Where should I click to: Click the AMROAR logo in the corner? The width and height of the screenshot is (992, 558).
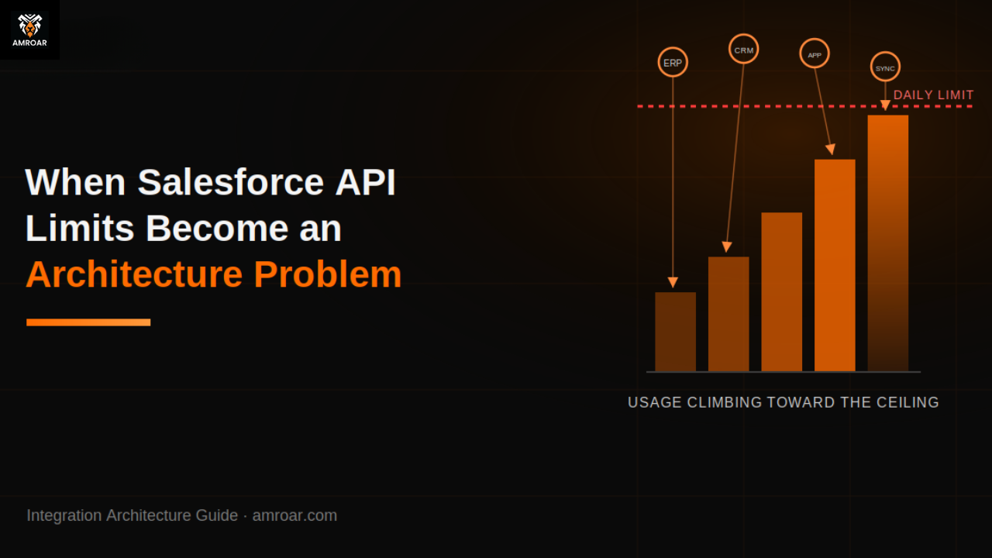29,29
